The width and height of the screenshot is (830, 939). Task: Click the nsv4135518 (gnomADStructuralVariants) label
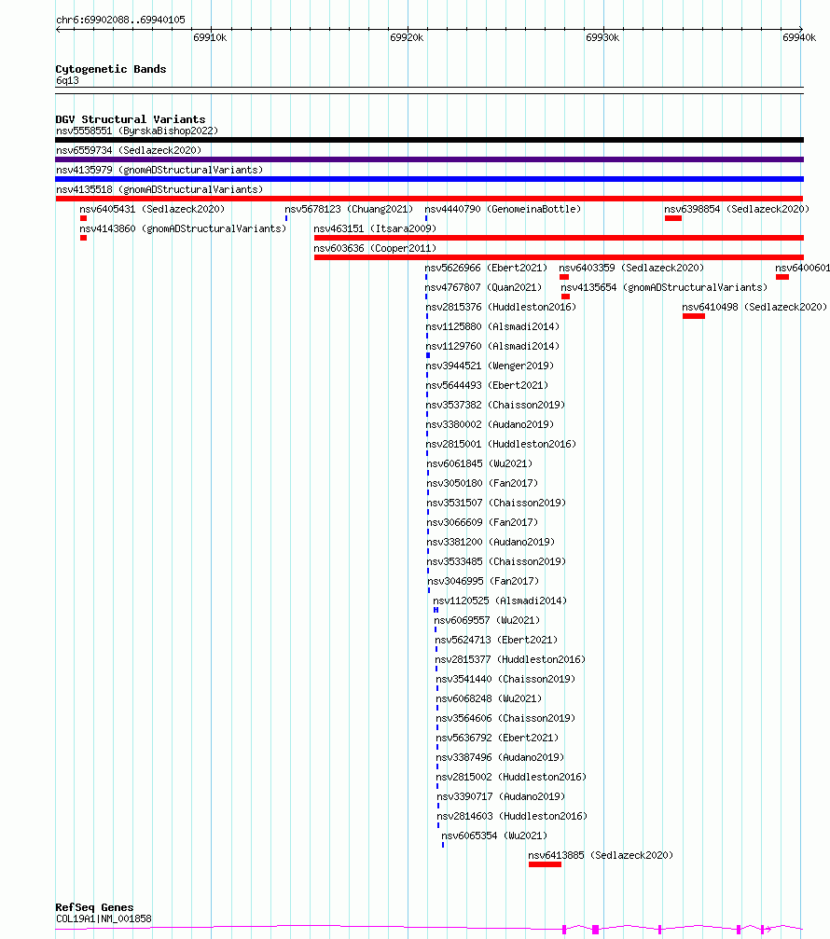(x=159, y=190)
